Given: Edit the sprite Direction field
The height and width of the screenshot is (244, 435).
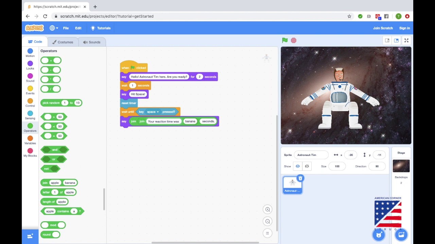Looking at the screenshot, I should (377, 166).
